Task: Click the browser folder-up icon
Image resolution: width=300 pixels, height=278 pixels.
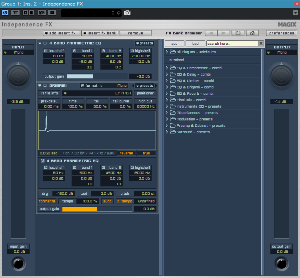Action: point(238,33)
